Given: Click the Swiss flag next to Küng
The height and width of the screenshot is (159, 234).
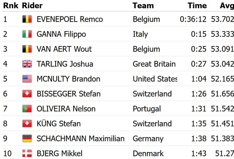Looking at the screenshot, I should click(x=27, y=124).
